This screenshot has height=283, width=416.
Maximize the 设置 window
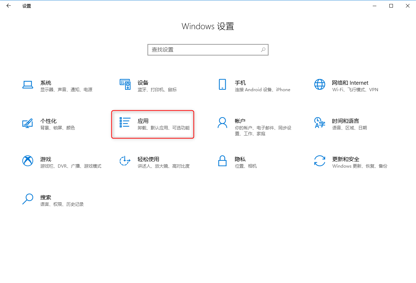(391, 6)
